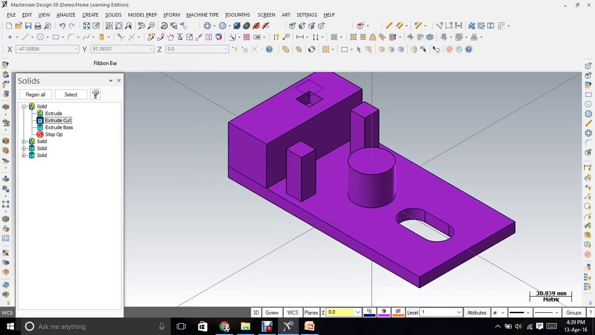Expand the fourth Solid tree node

(24, 155)
